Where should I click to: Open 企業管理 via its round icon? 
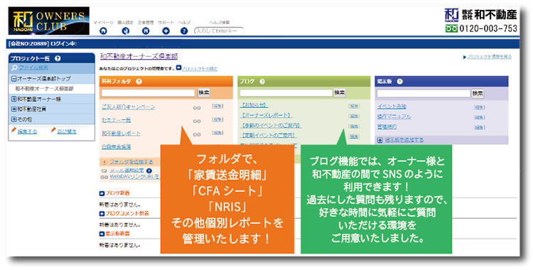pyautogui.click(x=146, y=31)
